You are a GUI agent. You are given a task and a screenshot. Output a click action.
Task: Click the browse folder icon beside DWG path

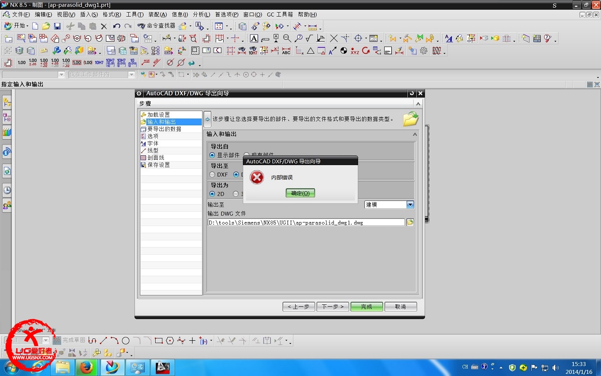pyautogui.click(x=410, y=222)
